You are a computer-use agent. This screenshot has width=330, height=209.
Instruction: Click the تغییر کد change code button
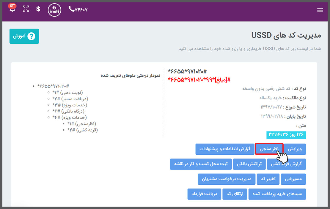pyautogui.click(x=268, y=179)
